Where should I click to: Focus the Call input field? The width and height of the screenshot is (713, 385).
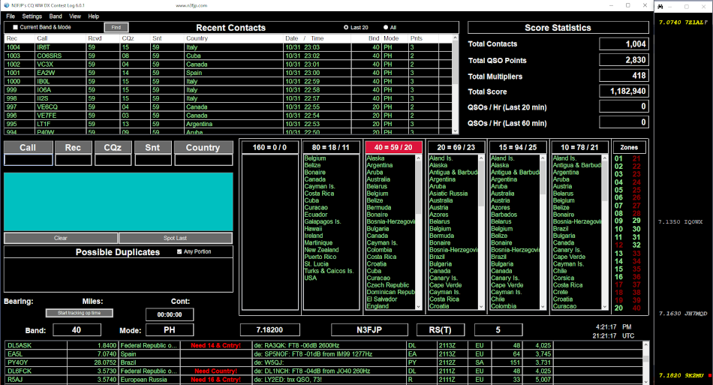[29, 160]
